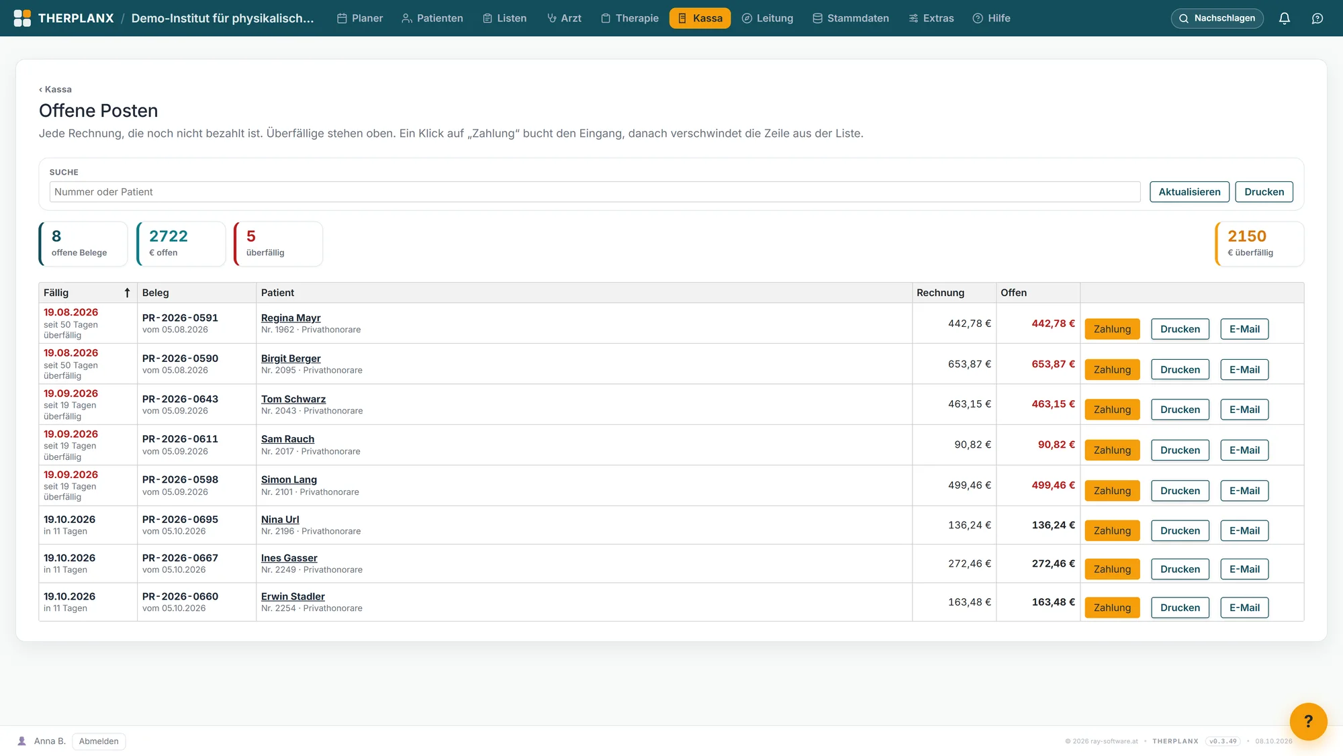Click the Abmelden logout button

(x=99, y=741)
